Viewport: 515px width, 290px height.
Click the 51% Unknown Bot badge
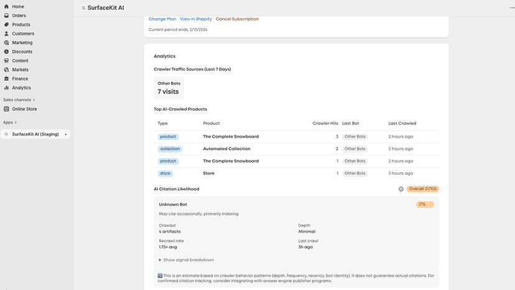pyautogui.click(x=425, y=205)
